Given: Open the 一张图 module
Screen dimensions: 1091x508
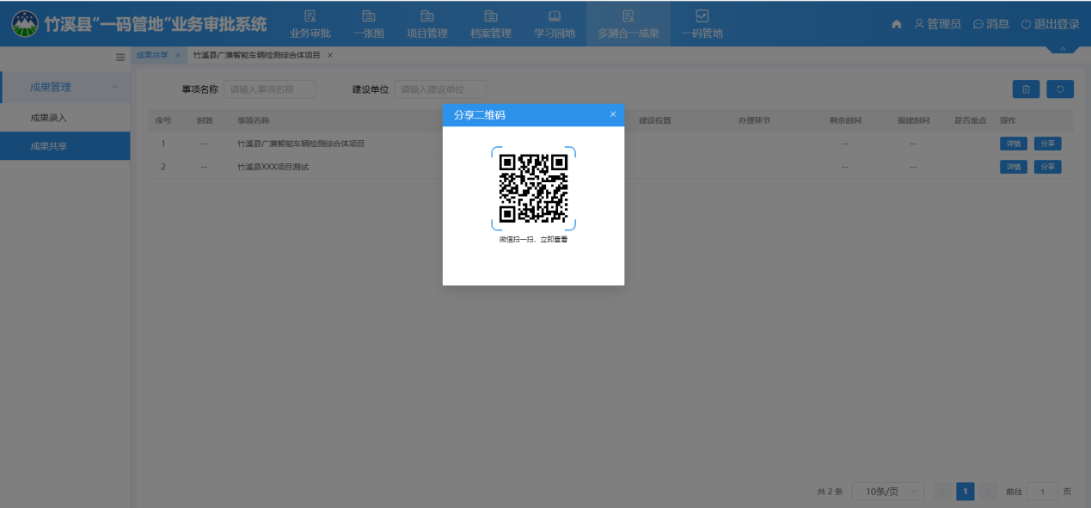Looking at the screenshot, I should [x=368, y=24].
